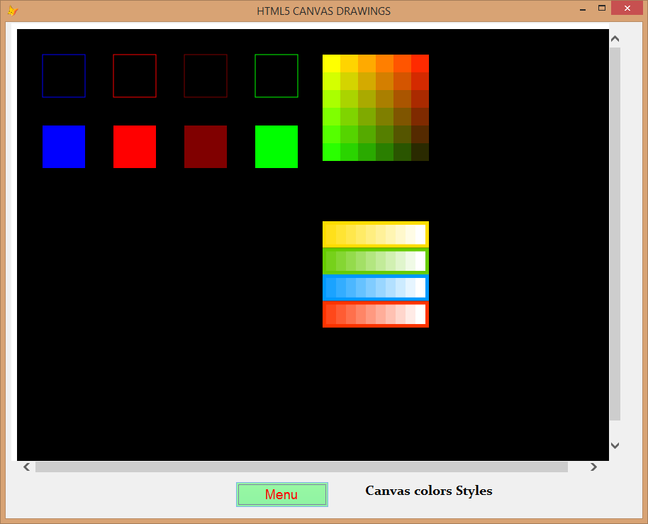Click the down arrow on the vertical scrollbar

tap(615, 445)
